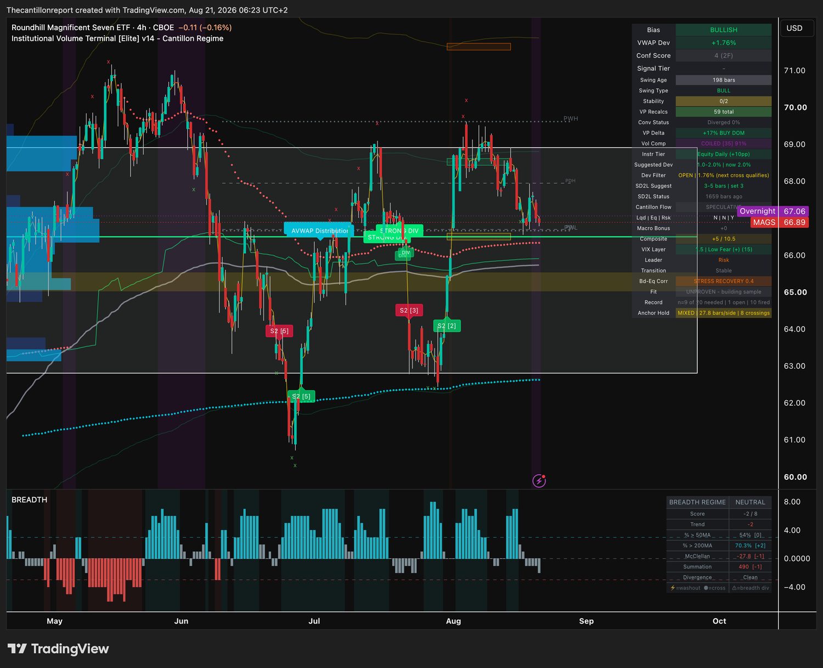Click the 60.00 price axis label

click(x=795, y=477)
